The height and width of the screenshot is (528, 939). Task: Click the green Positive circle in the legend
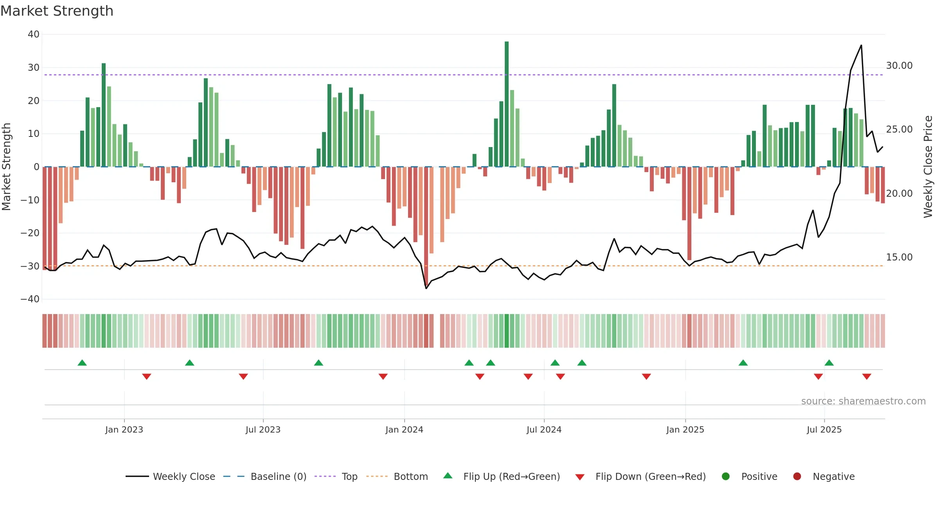click(726, 476)
